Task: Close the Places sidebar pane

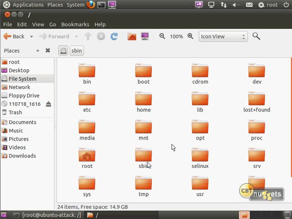Action: pos(48,51)
